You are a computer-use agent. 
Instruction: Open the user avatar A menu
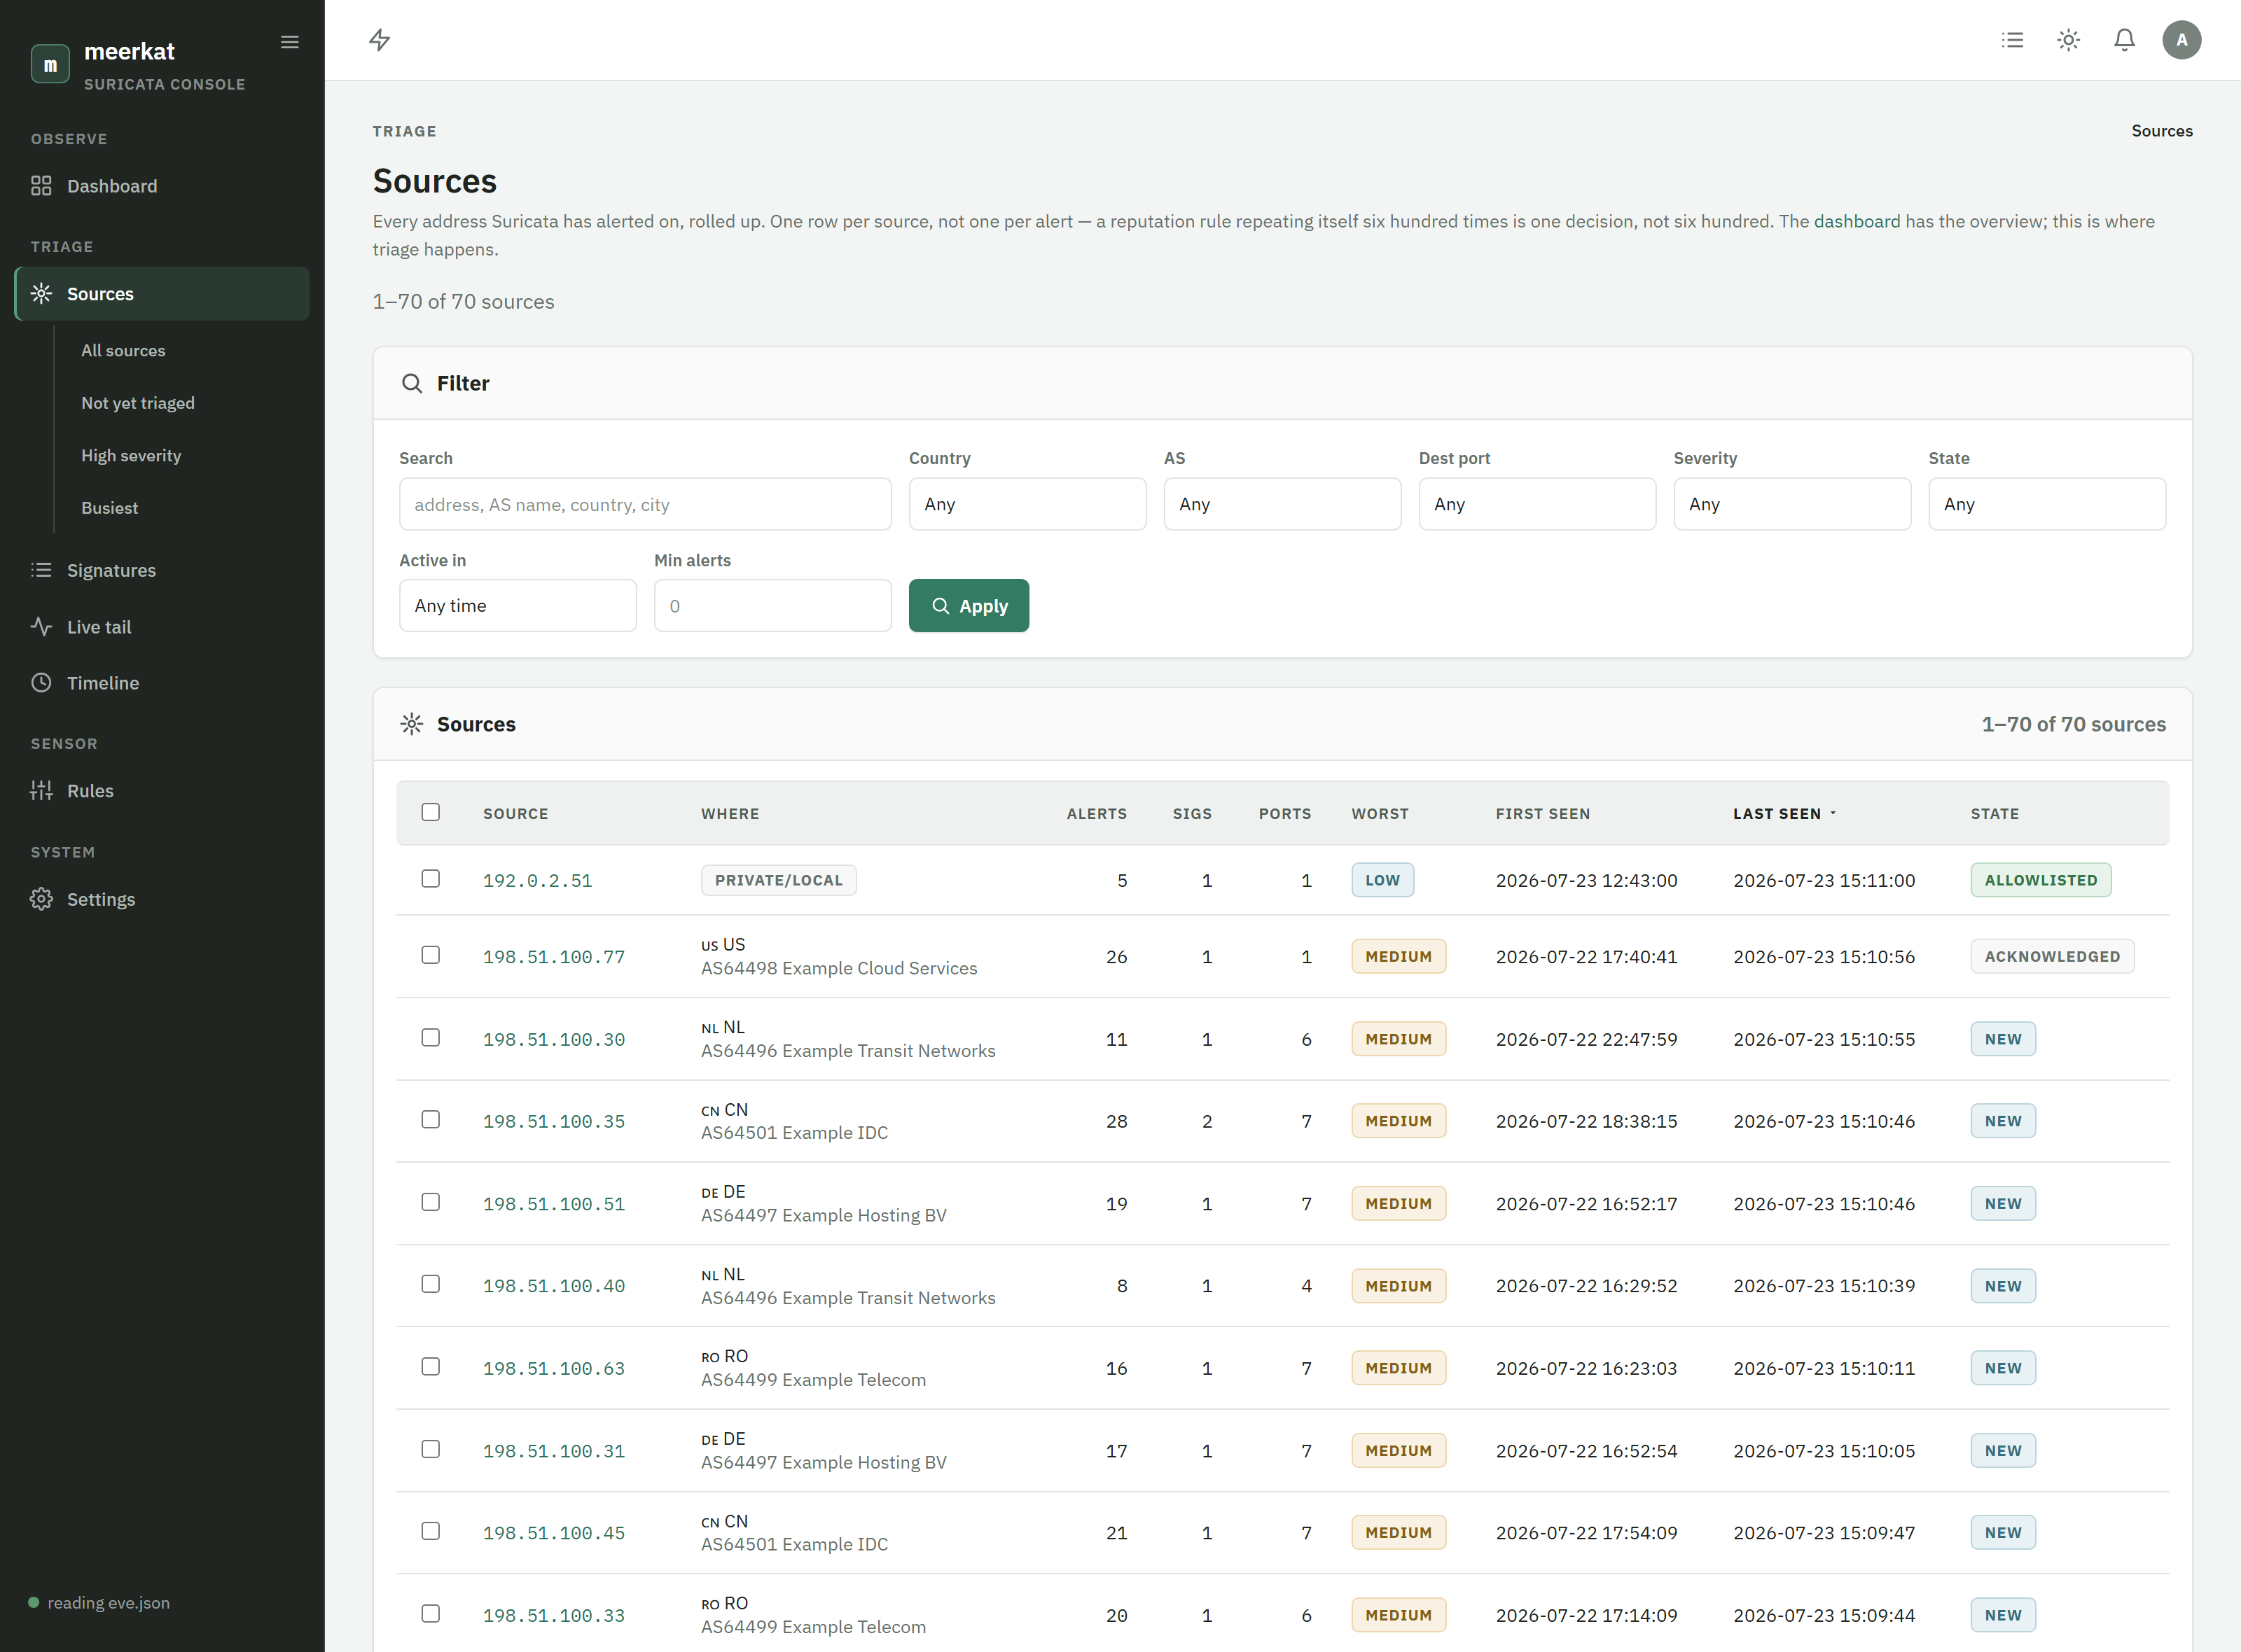click(2182, 40)
